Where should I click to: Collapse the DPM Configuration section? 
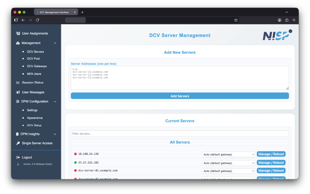55,102
